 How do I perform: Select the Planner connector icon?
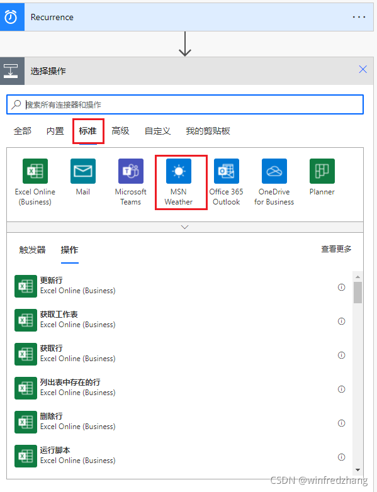pos(322,171)
